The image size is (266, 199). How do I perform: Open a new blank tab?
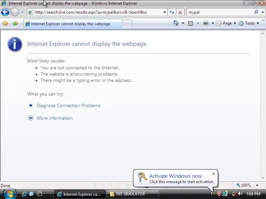click(x=127, y=24)
